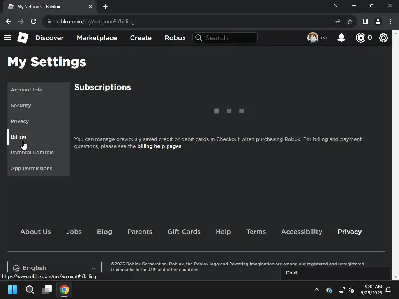399x299 pixels.
Task: Open the Privacy footer link
Action: point(350,232)
